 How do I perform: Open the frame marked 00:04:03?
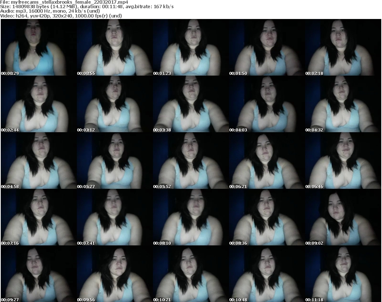[x=267, y=104]
